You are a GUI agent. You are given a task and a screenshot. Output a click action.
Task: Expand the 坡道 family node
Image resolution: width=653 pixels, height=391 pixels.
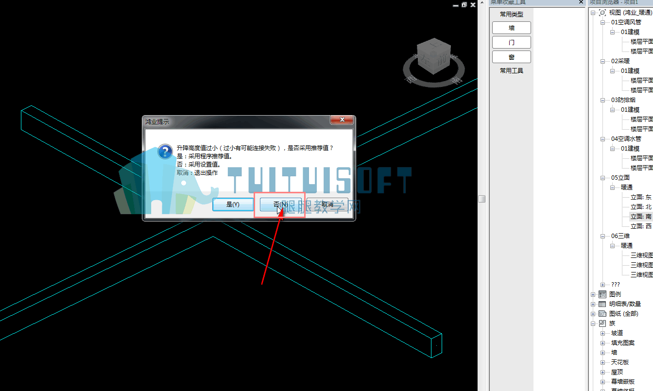[x=602, y=333]
